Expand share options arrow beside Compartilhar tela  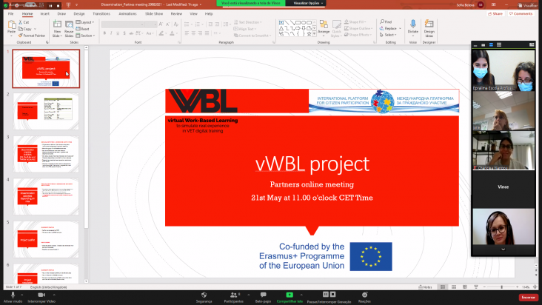[x=301, y=295]
